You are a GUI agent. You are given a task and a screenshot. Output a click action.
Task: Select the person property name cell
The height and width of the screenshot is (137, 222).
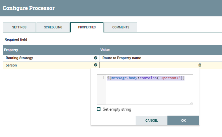pos(12,65)
